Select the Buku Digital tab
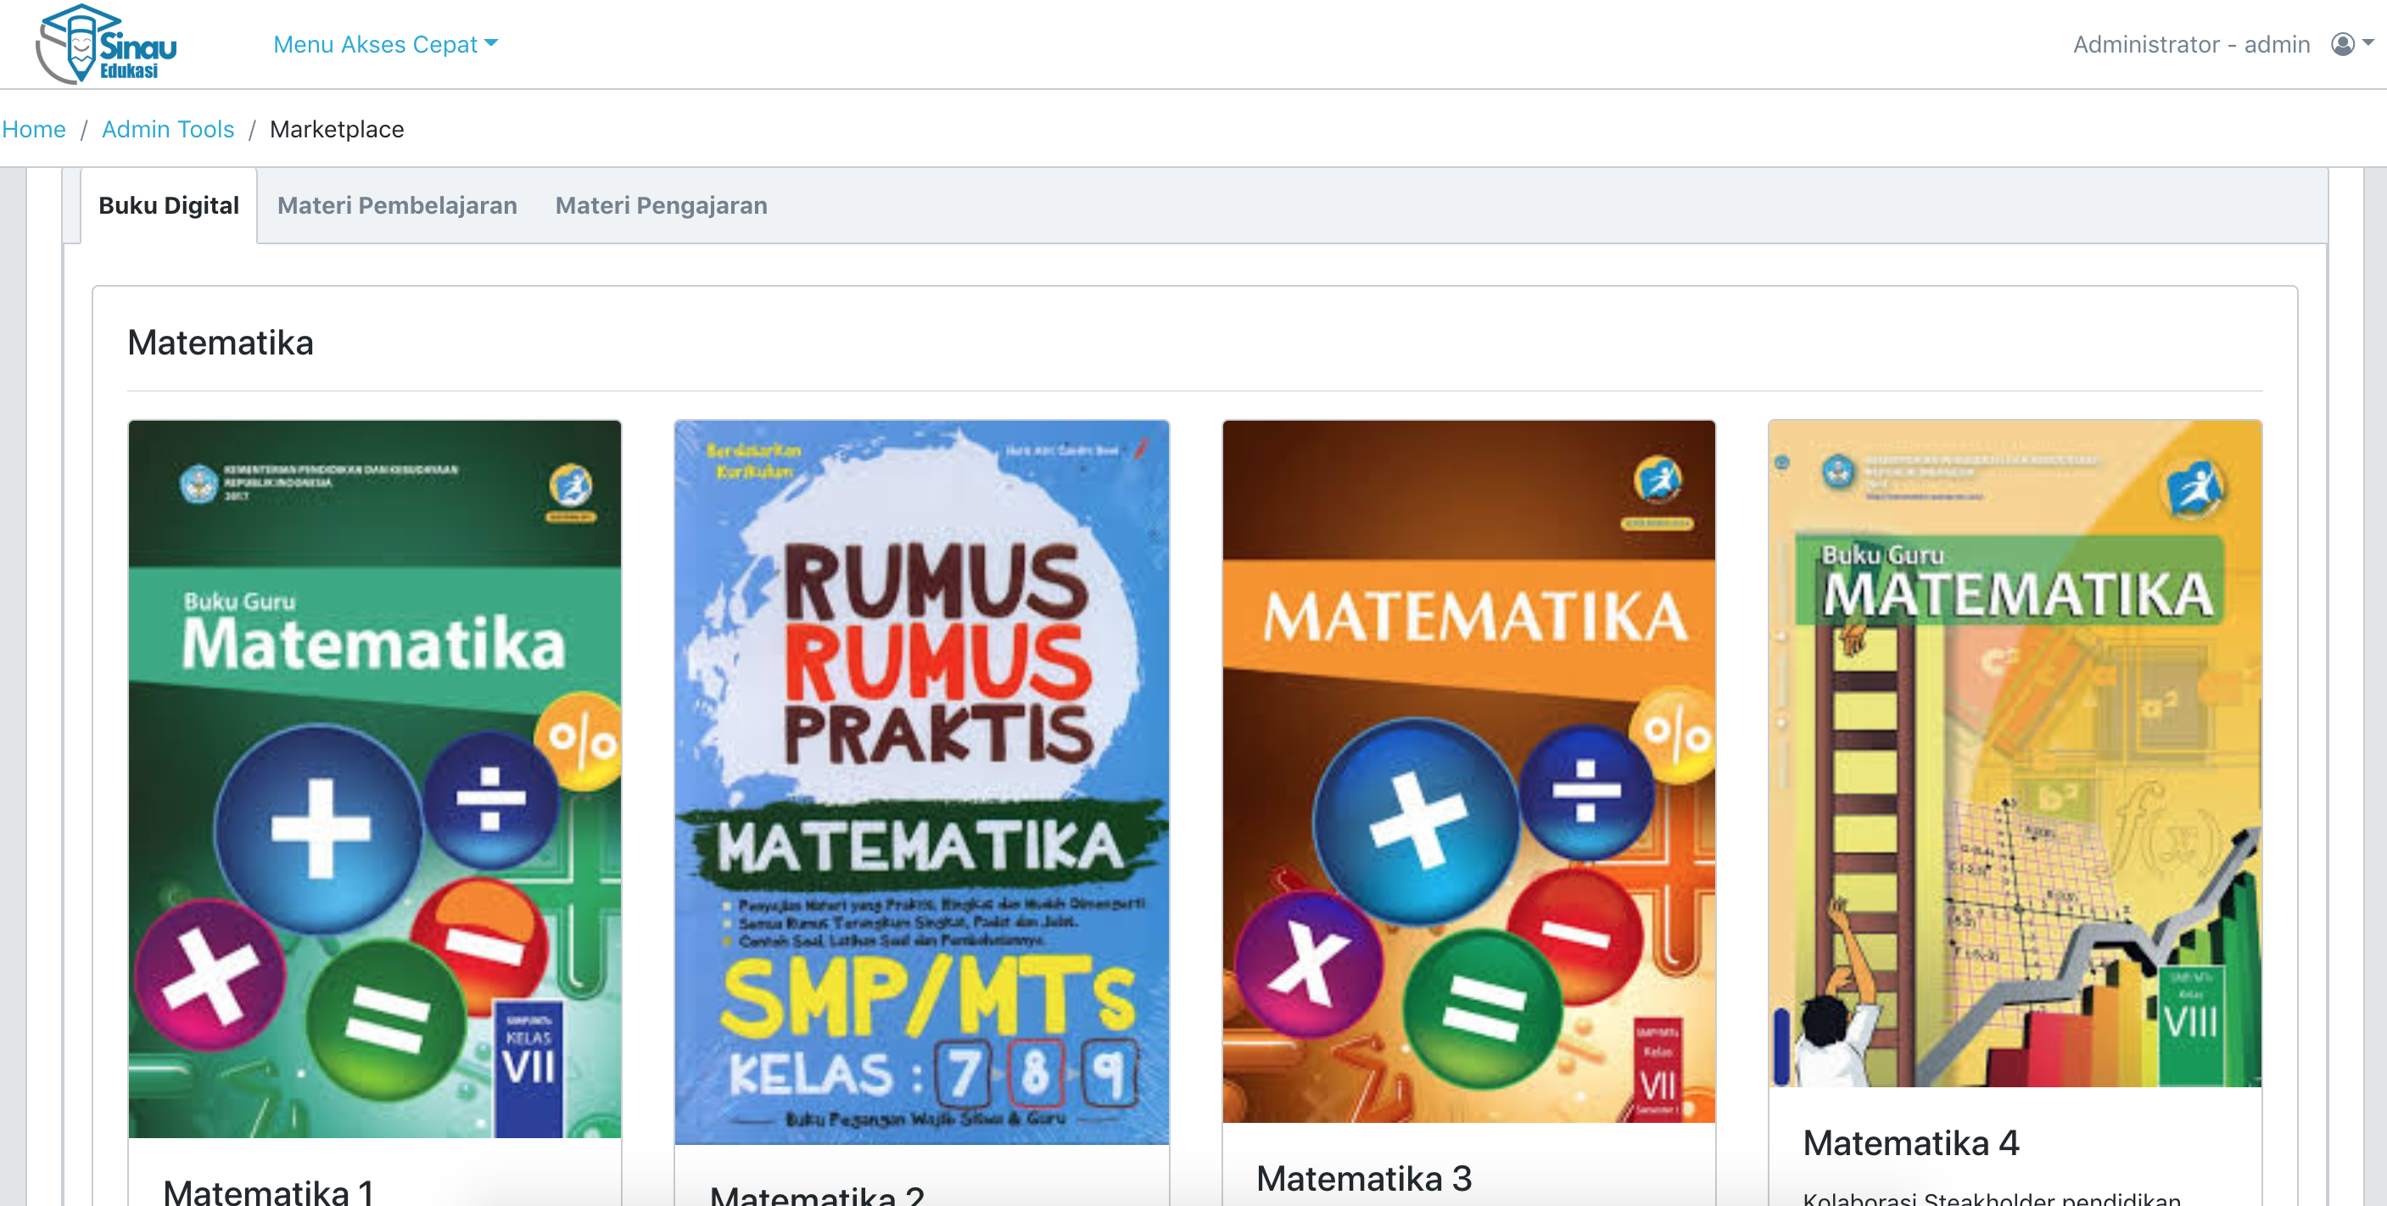Image resolution: width=2387 pixels, height=1206 pixels. [169, 204]
